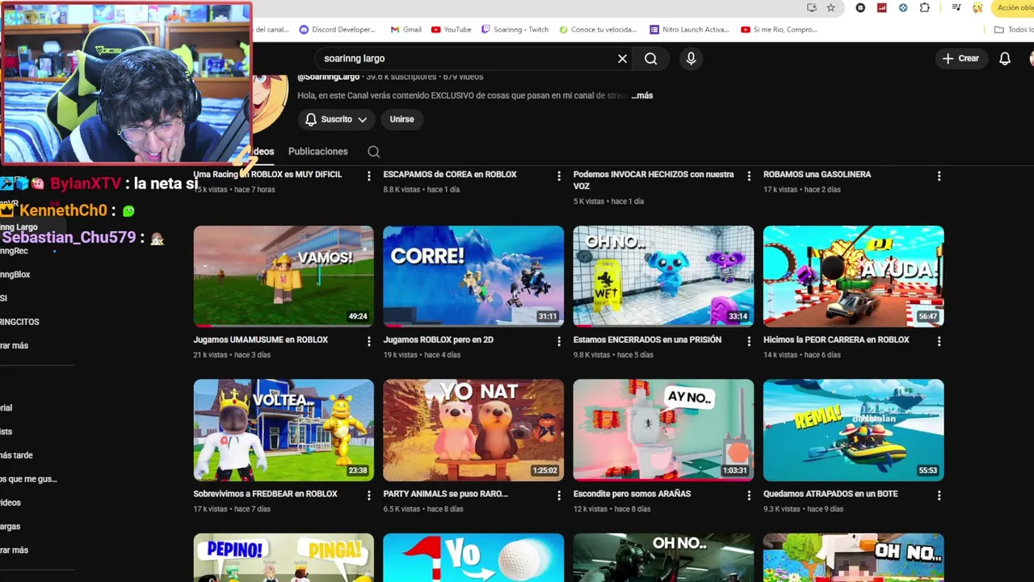1034x582 pixels.
Task: Click title 'ROBAMOS una GASOLINERA'
Action: click(x=817, y=174)
